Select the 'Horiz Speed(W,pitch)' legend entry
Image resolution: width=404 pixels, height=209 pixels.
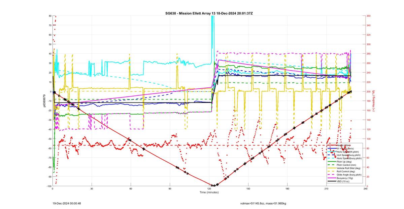[348, 152]
